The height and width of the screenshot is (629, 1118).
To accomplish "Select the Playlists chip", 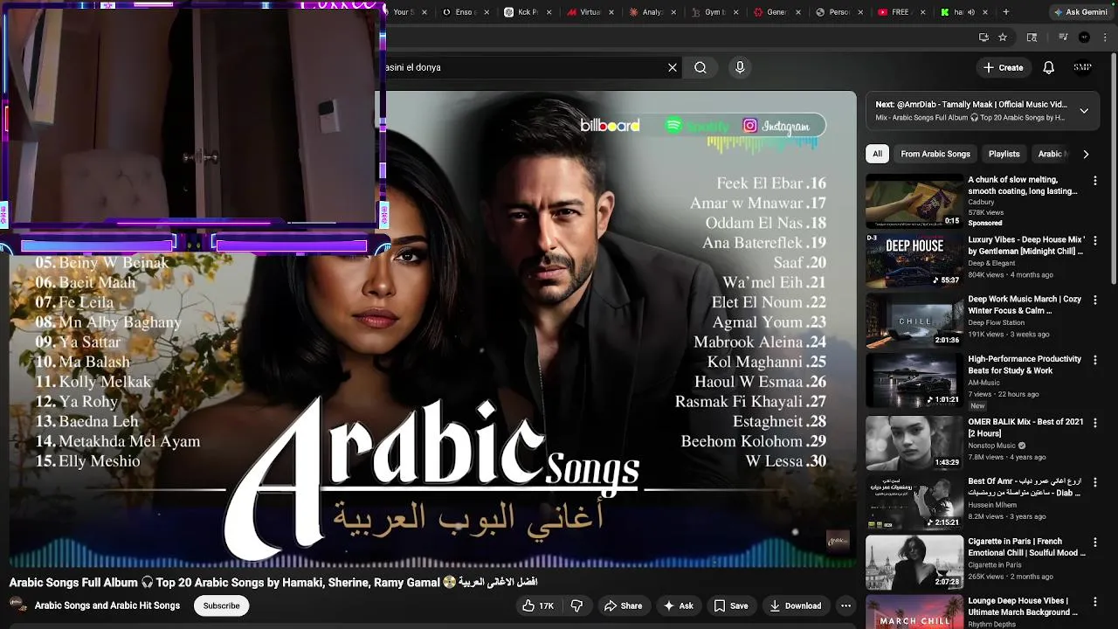I will point(1004,154).
